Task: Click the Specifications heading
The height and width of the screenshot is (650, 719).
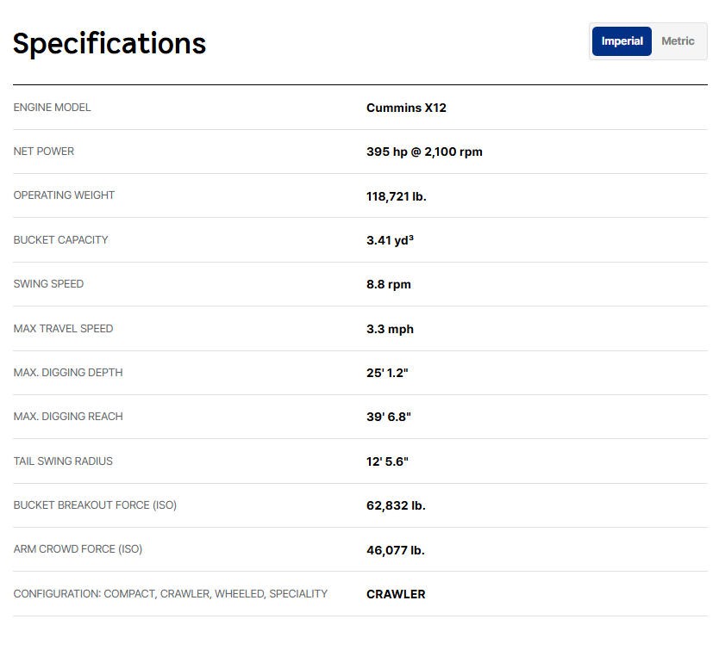Action: click(x=109, y=43)
